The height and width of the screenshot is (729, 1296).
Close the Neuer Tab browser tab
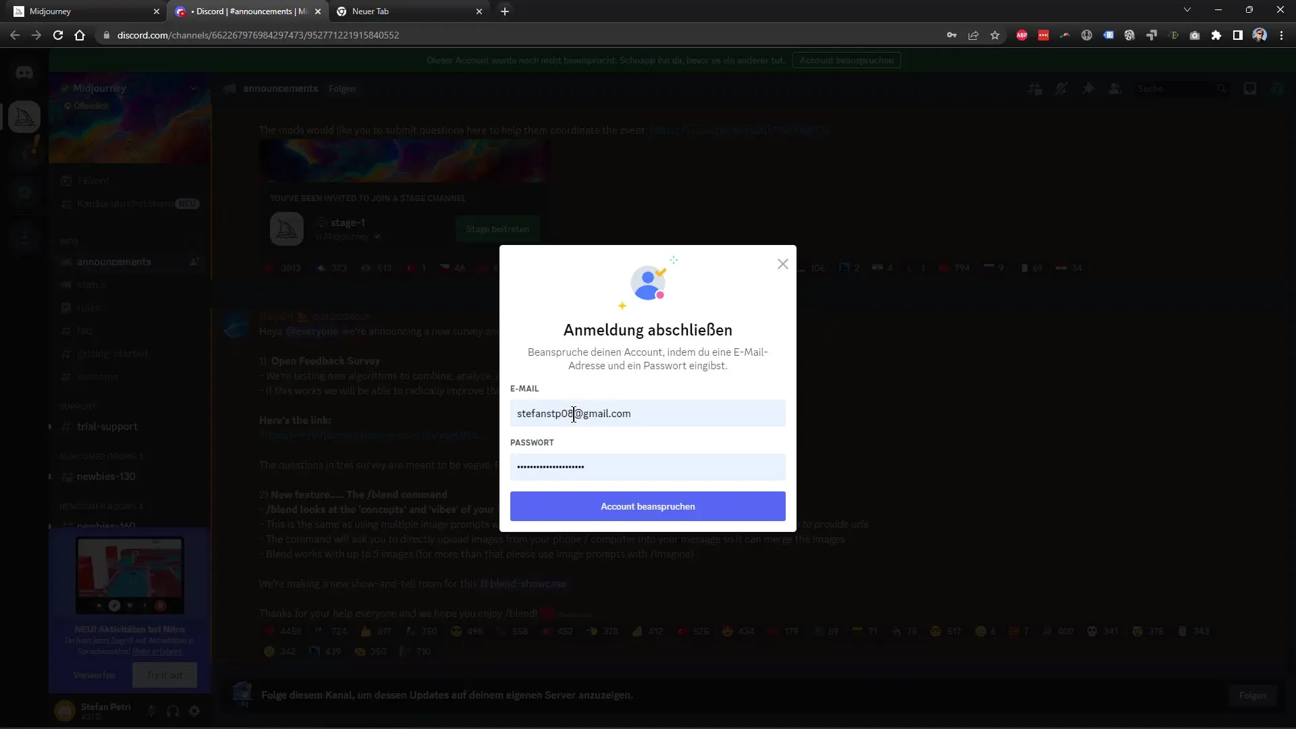479,11
